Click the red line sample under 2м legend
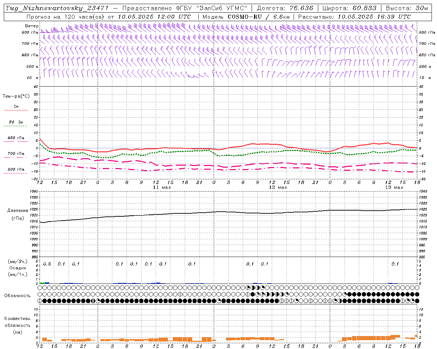Image resolution: width=437 pixels, height=349 pixels. [x=16, y=110]
